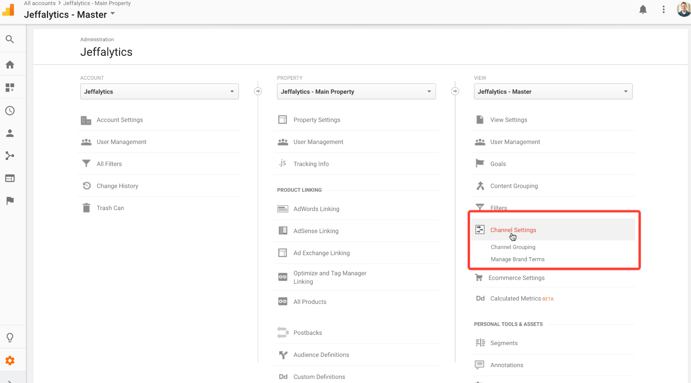Collapse the Channel Settings section
Image resolution: width=691 pixels, height=383 pixels.
pyautogui.click(x=513, y=230)
